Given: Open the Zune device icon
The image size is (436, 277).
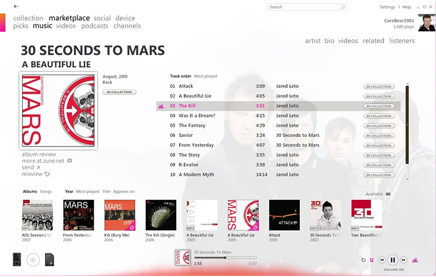Looking at the screenshot, I should (17, 260).
